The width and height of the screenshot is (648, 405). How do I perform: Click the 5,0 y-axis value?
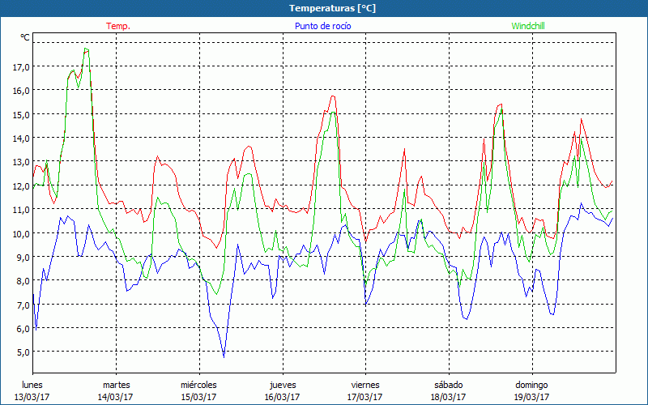pyautogui.click(x=22, y=352)
